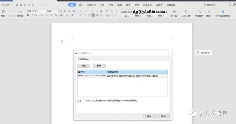Switch to the 开始 ribbon tab
Image resolution: width=236 pixels, height=124 pixels.
coord(72,5)
